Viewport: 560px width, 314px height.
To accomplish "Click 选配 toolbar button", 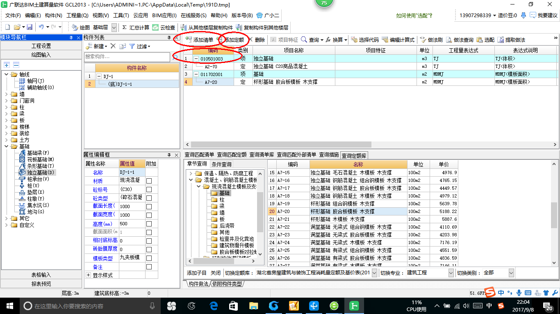I will coord(485,40).
